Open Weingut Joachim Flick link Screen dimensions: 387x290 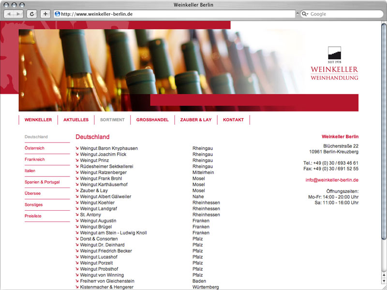pyautogui.click(x=103, y=154)
